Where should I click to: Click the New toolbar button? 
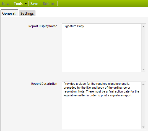[x=6, y=4]
